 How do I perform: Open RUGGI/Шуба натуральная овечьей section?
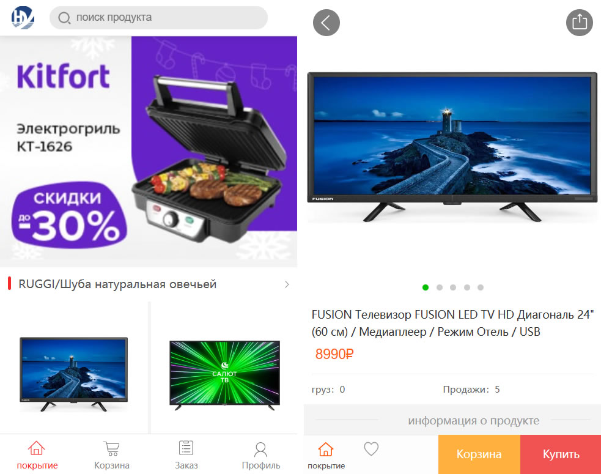coord(149,284)
